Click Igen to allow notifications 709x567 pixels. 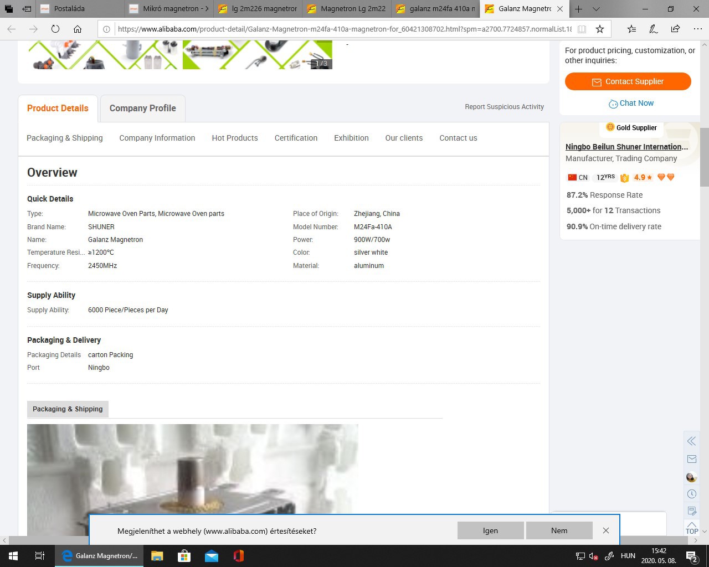[x=490, y=530]
